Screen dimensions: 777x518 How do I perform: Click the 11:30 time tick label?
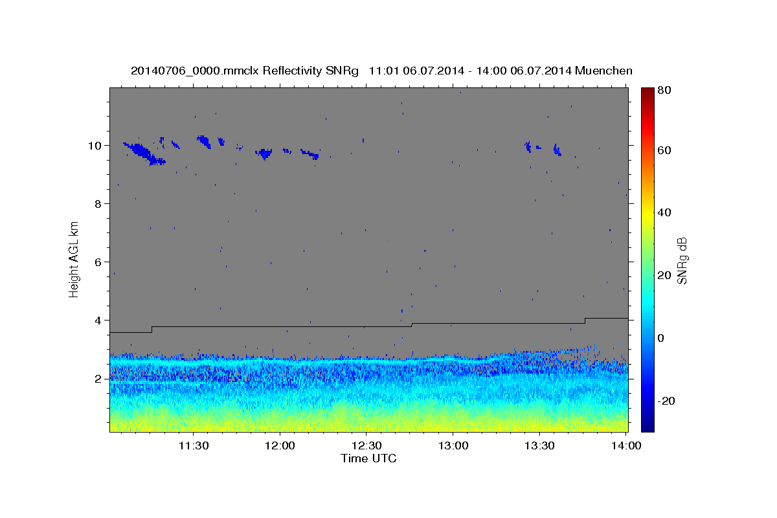click(193, 446)
